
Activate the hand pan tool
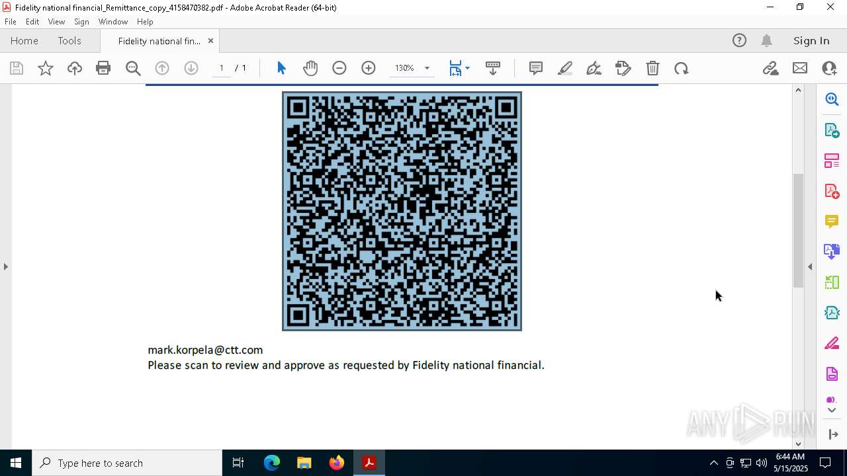310,68
